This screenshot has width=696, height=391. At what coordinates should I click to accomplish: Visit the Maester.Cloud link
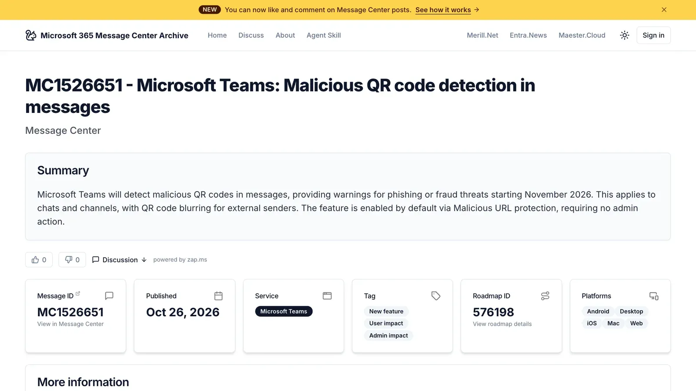point(582,35)
